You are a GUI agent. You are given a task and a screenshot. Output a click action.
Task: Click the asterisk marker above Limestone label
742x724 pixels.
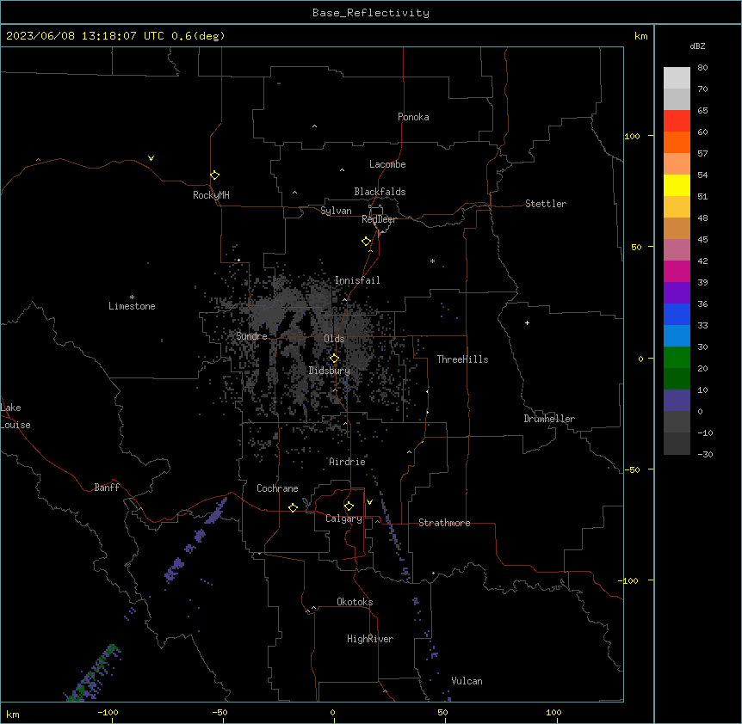[132, 297]
